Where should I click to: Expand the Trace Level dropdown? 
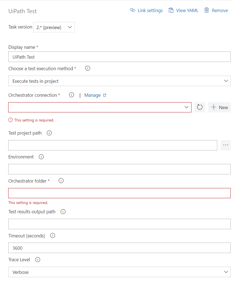(x=119, y=272)
